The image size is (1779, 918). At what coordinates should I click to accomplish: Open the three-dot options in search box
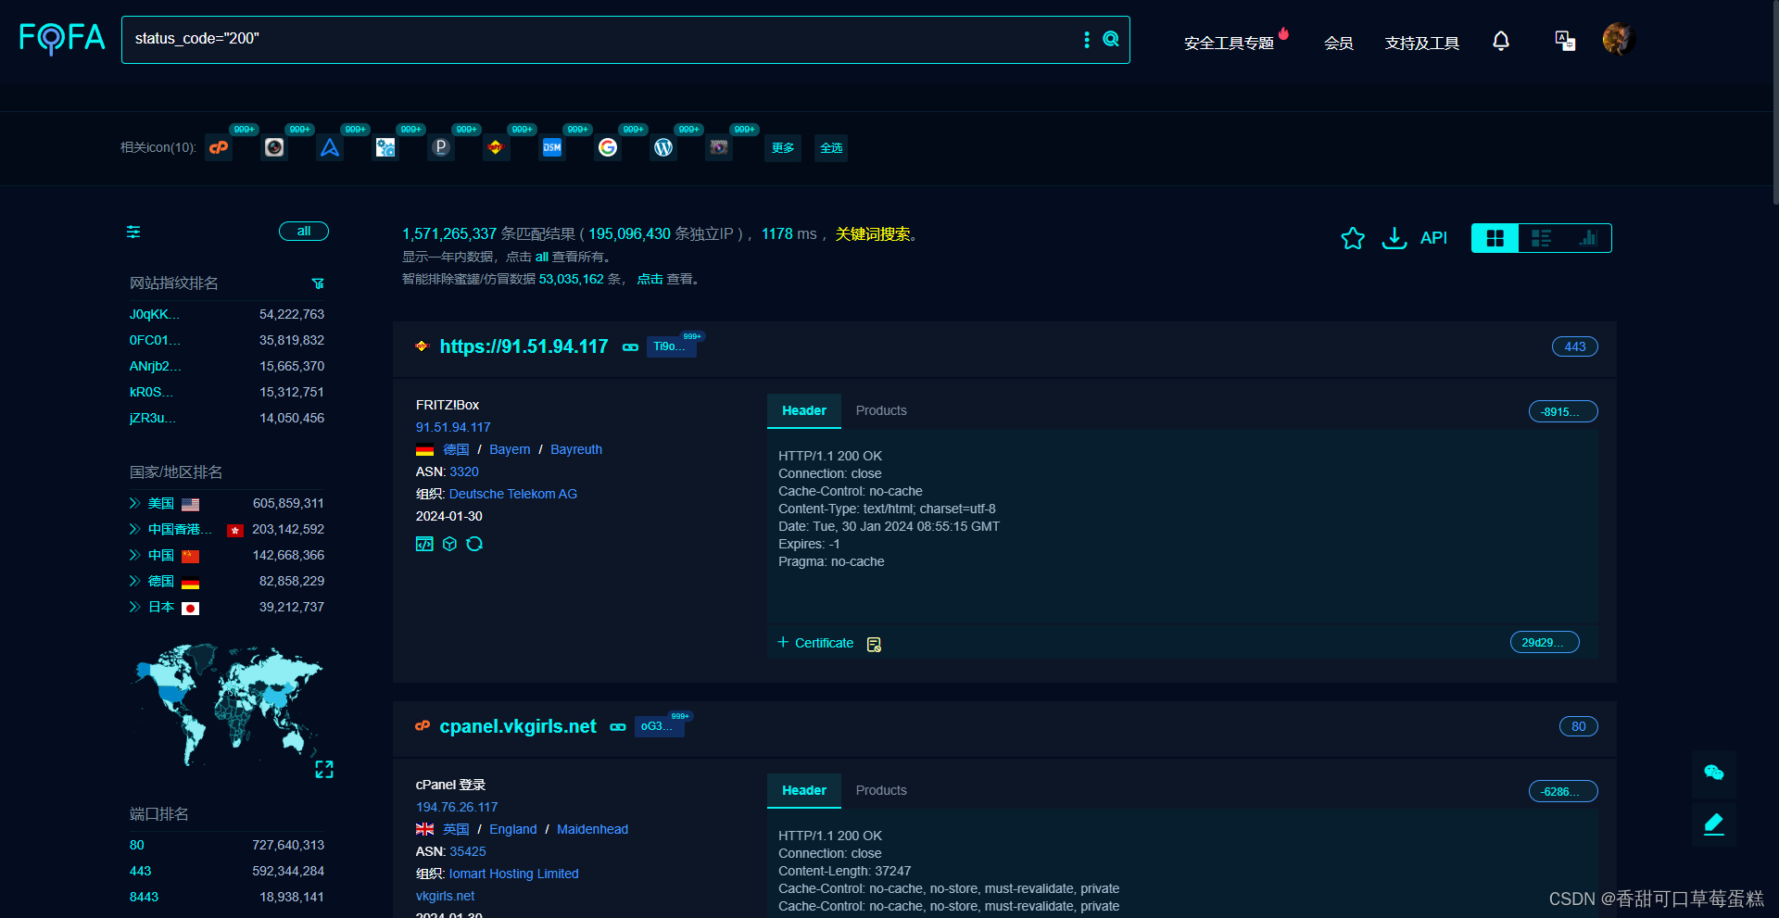pos(1087,39)
